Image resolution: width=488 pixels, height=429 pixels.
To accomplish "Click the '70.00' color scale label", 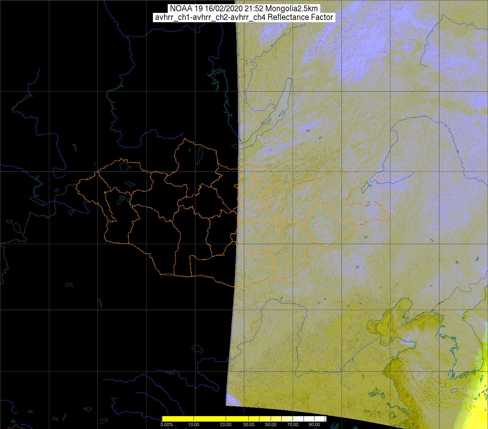I will point(293,424).
